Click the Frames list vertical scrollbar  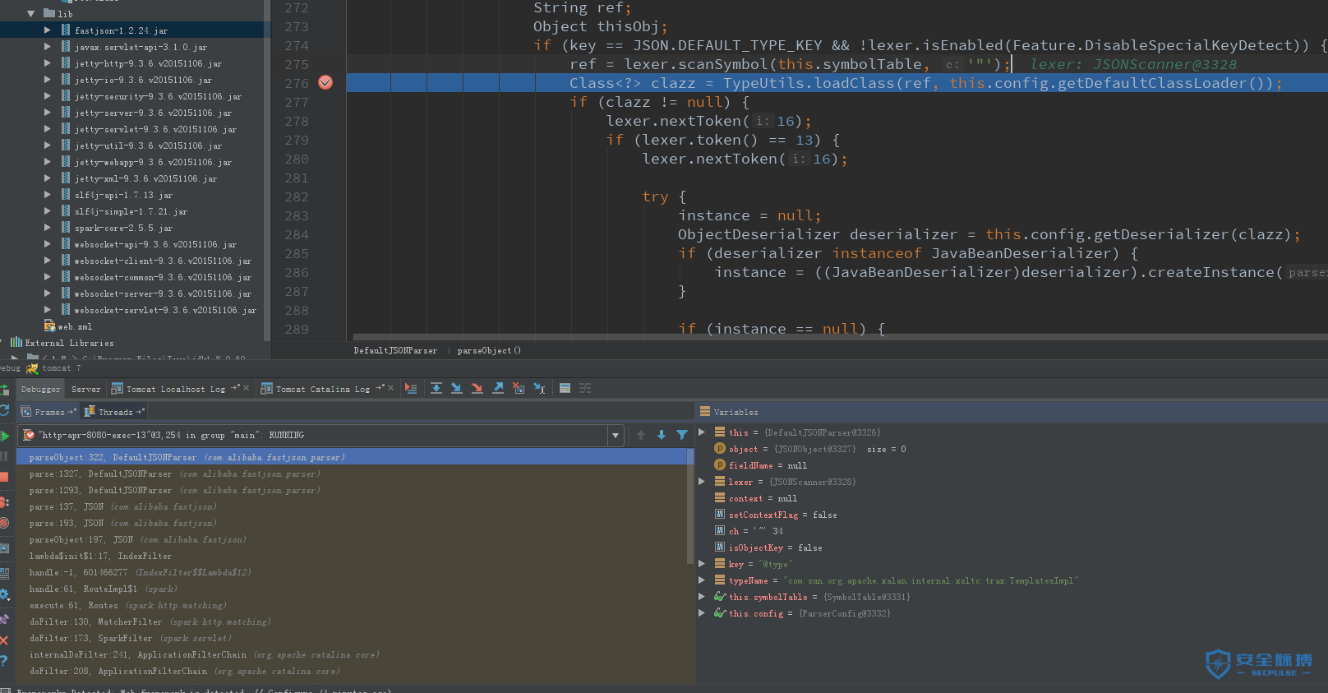pos(690,506)
